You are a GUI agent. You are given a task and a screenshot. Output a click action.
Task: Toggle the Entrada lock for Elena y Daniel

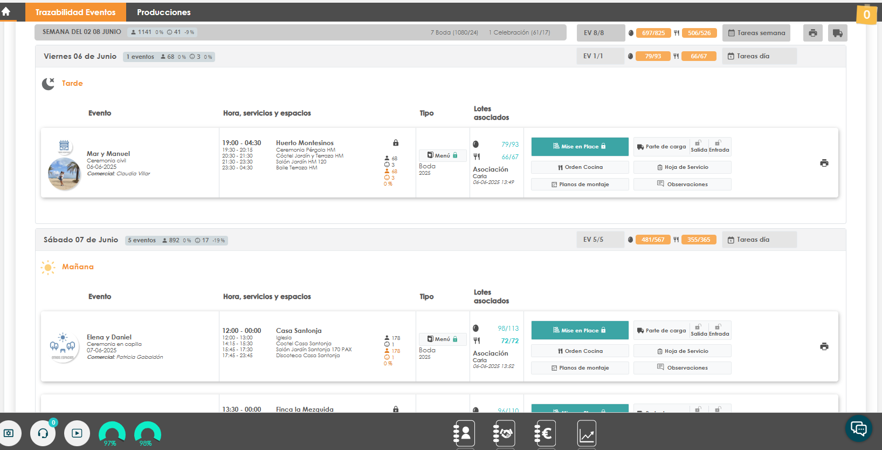pos(719,330)
